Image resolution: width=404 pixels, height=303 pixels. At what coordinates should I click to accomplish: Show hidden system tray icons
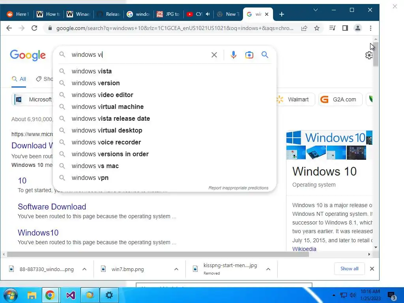tap(334, 295)
